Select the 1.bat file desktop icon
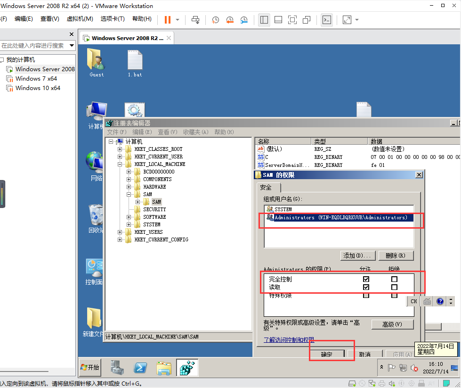The width and height of the screenshot is (461, 388). (x=135, y=63)
